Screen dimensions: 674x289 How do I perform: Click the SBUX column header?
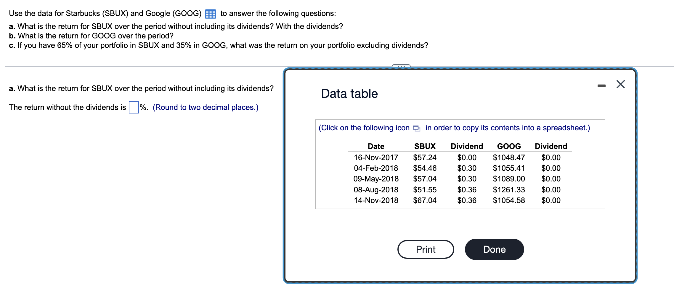click(x=425, y=146)
